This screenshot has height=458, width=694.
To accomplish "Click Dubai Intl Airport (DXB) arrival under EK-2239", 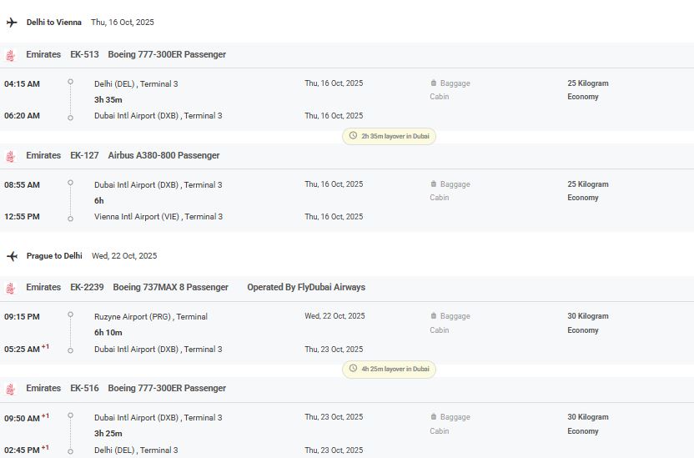I will pos(158,350).
